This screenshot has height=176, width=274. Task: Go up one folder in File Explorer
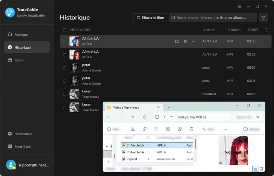[133, 117]
